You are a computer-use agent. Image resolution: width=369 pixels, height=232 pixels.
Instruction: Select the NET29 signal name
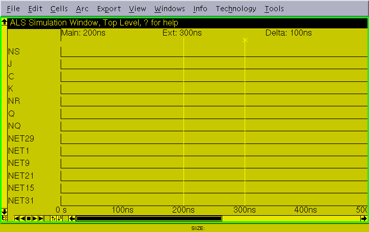pos(21,138)
